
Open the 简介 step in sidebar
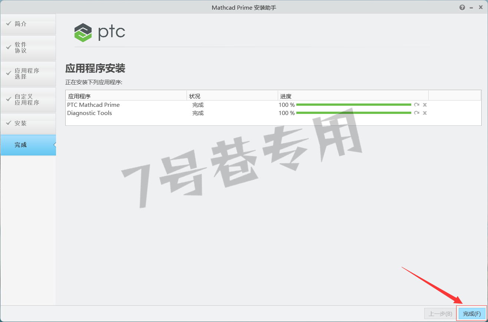28,24
